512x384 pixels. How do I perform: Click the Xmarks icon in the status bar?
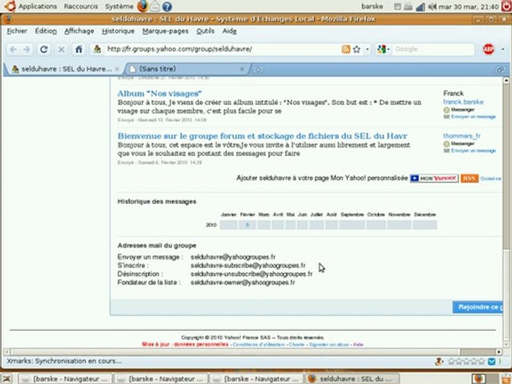tap(491, 362)
